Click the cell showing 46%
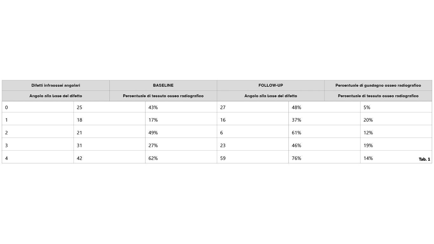434x244 pixels. [324, 146]
